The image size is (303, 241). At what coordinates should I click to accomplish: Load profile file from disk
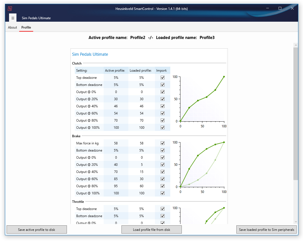[151, 229]
